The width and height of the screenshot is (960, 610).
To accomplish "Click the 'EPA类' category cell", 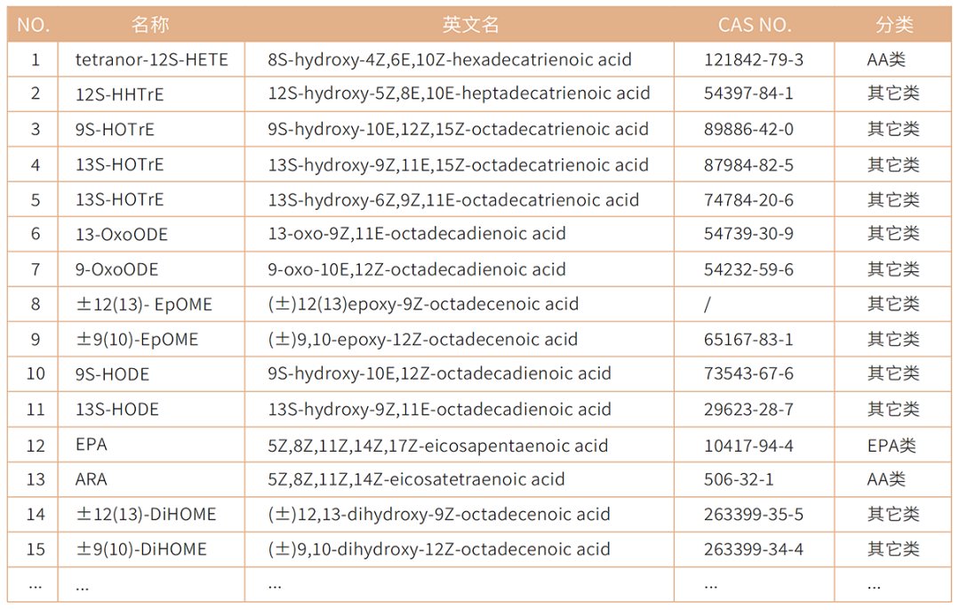I will pyautogui.click(x=891, y=445).
